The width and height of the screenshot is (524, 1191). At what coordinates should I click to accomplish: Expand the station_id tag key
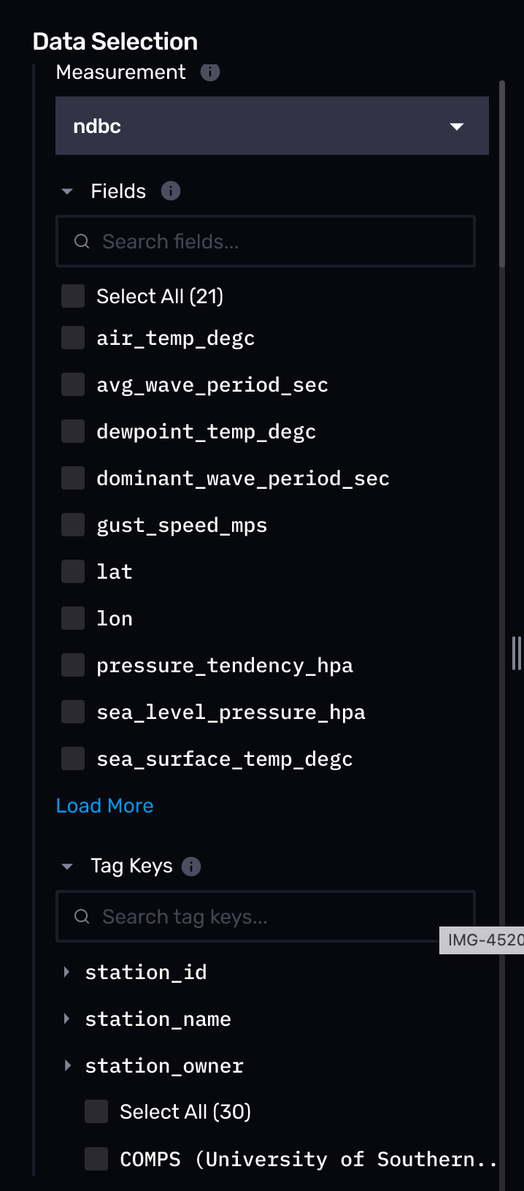pos(67,972)
